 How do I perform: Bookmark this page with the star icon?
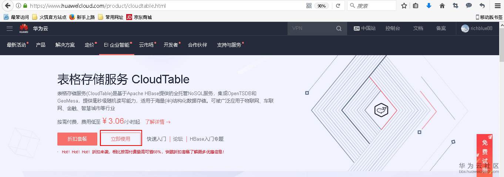[x=404, y=6]
